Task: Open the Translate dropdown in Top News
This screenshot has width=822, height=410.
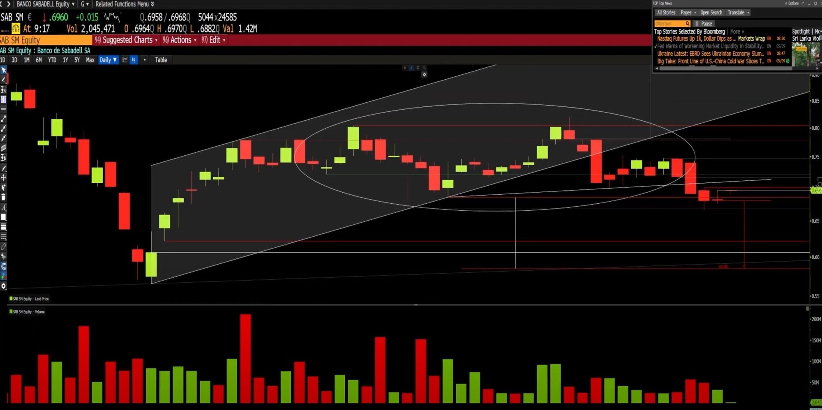Action: [x=739, y=13]
